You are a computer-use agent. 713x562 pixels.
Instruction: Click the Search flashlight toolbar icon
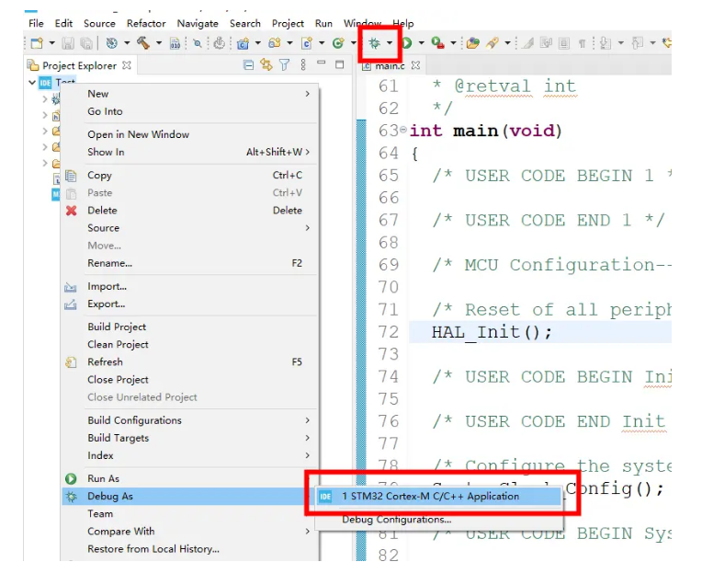tap(492, 43)
